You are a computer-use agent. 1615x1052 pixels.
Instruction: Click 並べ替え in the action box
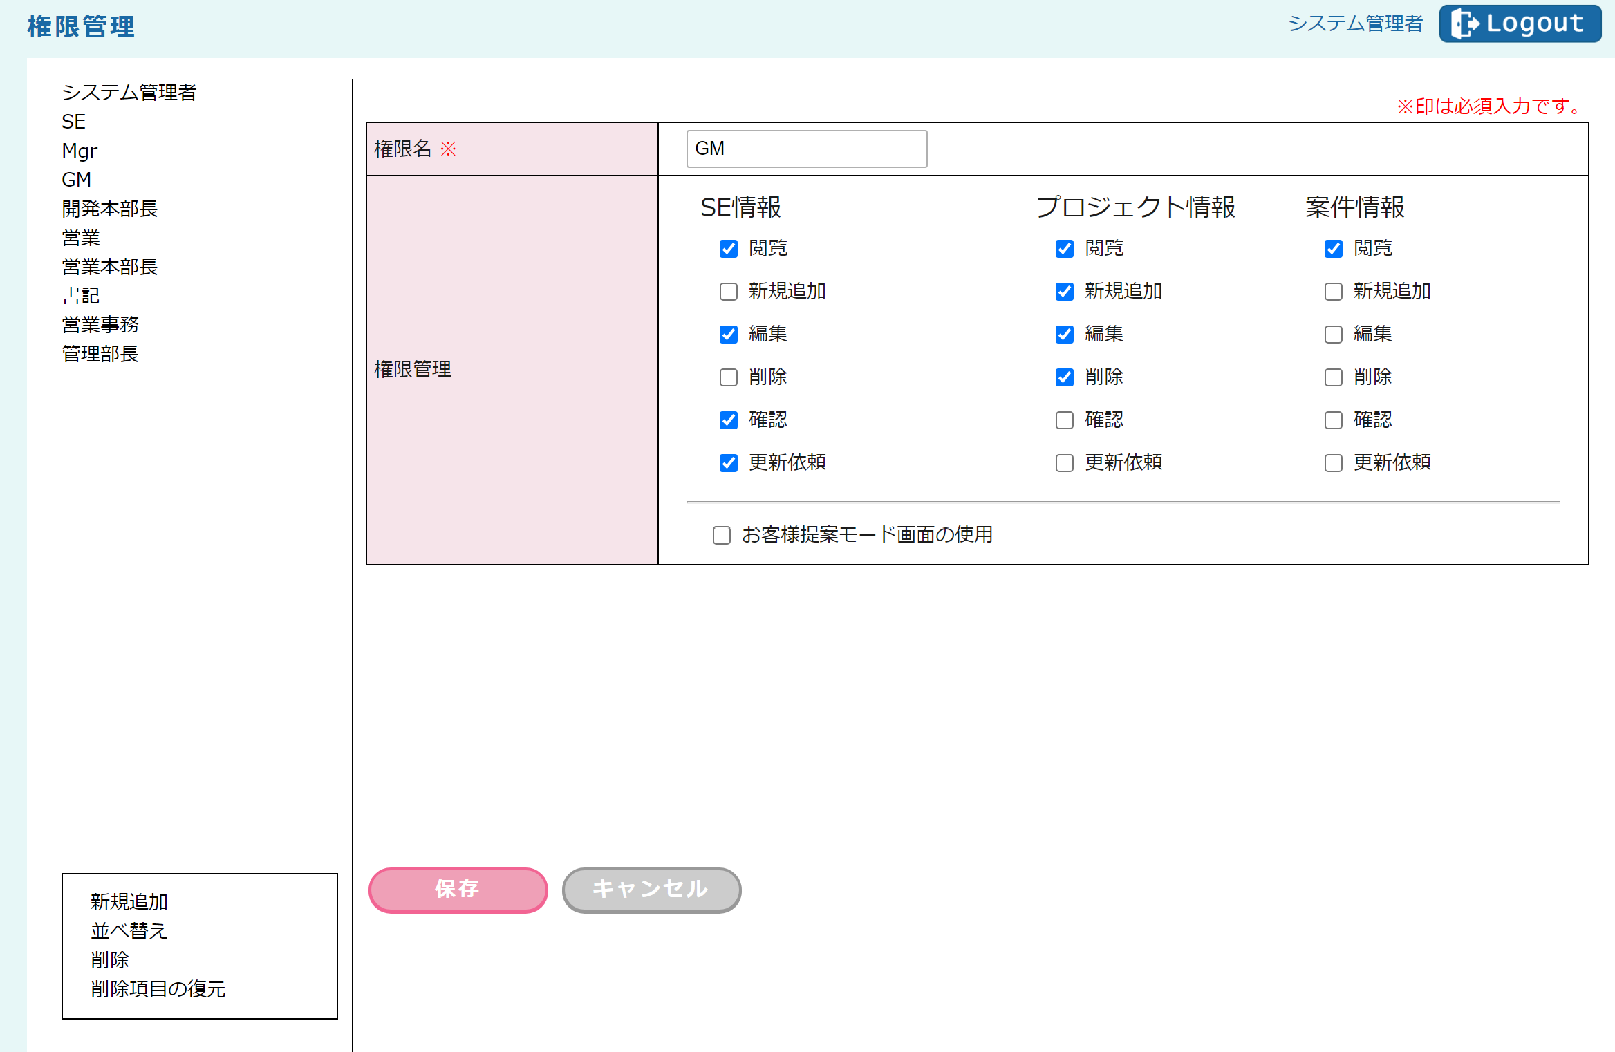[129, 931]
